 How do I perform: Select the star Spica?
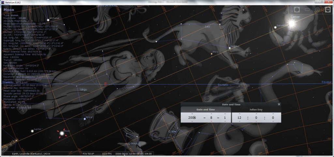pyautogui.click(x=84, y=119)
